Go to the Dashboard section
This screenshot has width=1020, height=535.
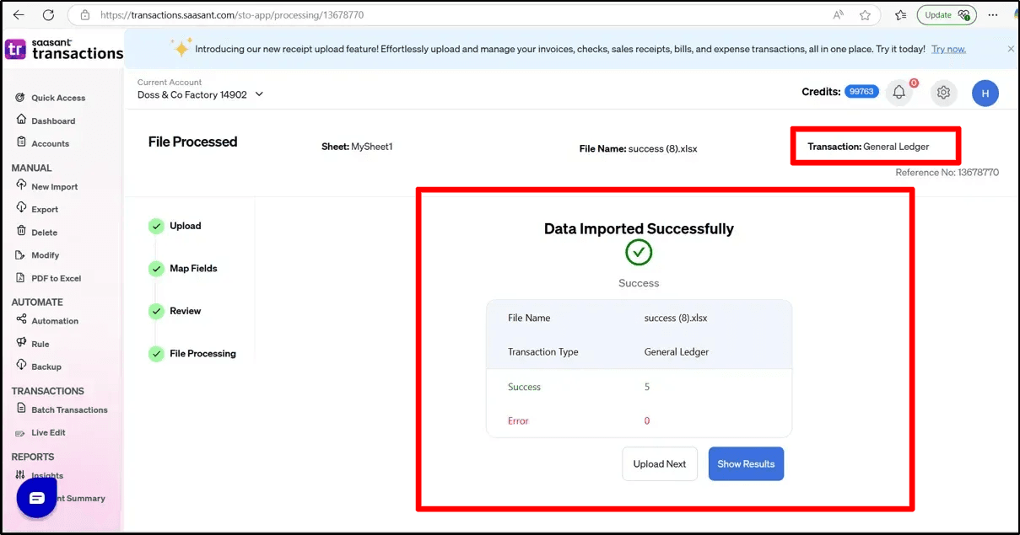(x=51, y=120)
